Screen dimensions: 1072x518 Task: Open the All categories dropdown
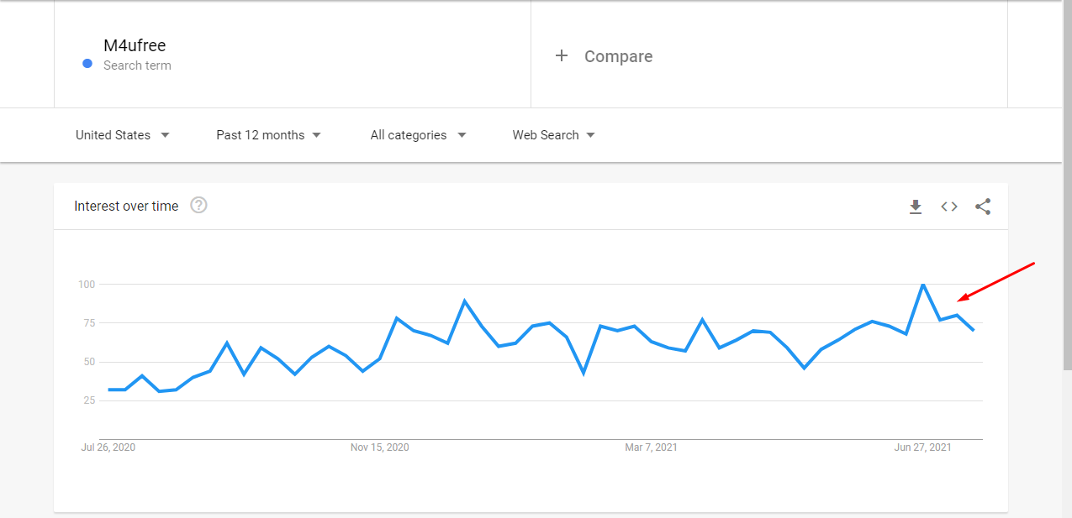coord(418,135)
